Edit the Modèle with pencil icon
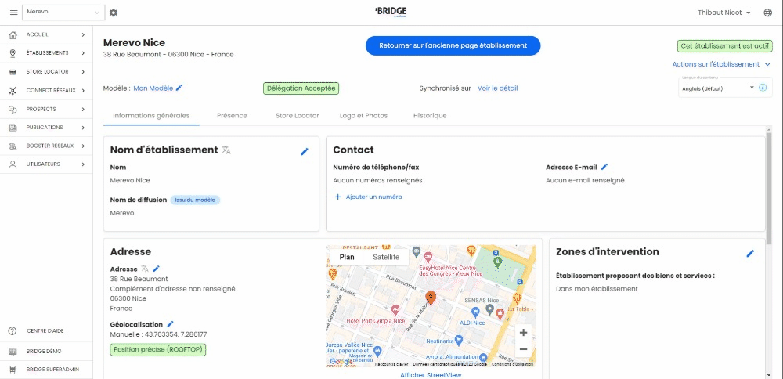The height and width of the screenshot is (379, 783). (179, 88)
